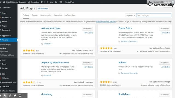The image size is (175, 98).
Task: Open LiteSpeed Cache in the sidebar
Action: 8,91
